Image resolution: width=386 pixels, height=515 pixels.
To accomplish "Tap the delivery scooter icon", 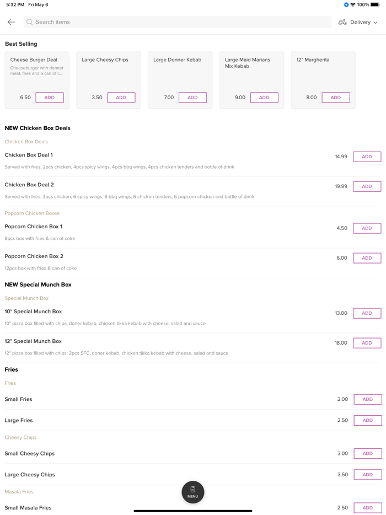I will point(342,22).
